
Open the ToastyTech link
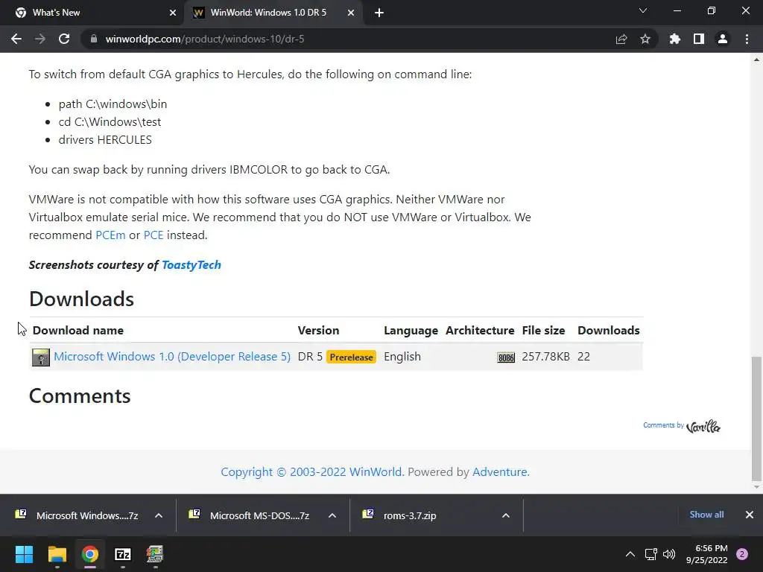point(191,264)
